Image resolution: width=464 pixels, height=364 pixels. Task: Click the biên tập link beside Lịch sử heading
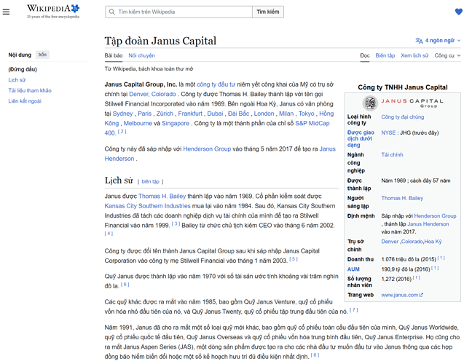click(x=150, y=181)
